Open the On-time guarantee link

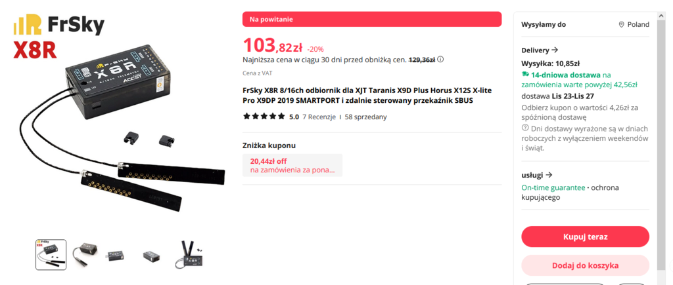[x=553, y=187]
